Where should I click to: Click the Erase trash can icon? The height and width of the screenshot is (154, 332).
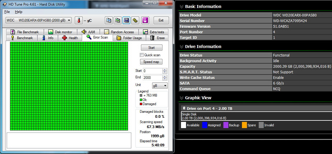tap(152, 38)
